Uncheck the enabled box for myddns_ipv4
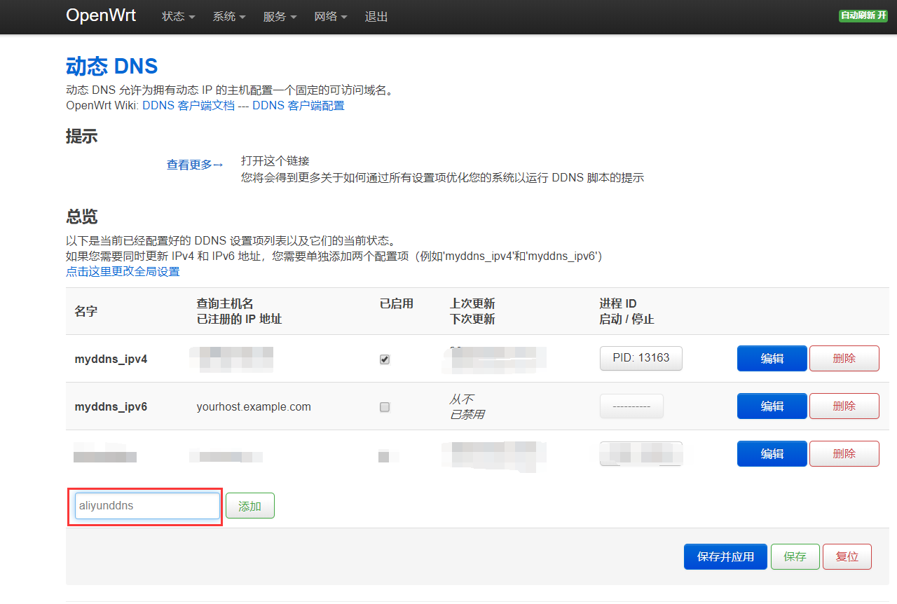 [x=385, y=359]
